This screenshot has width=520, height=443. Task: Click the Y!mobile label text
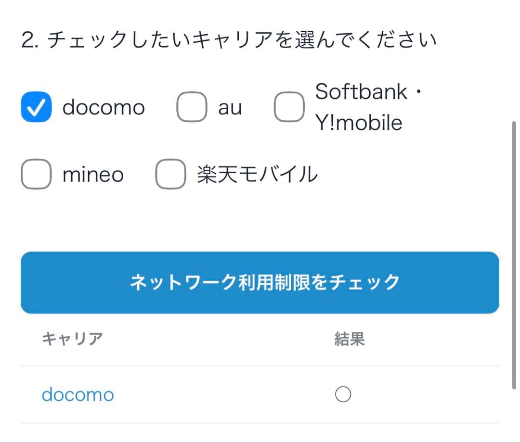(x=359, y=123)
